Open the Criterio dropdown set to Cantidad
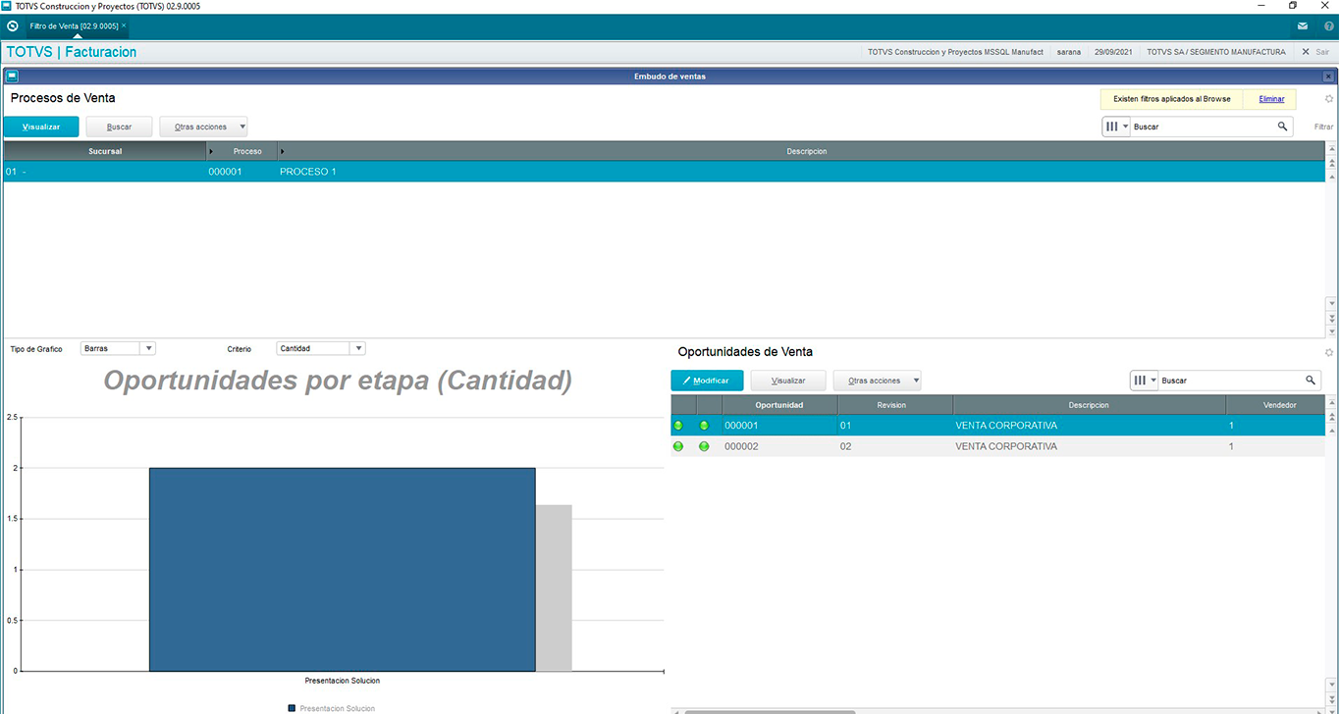 [x=357, y=348]
